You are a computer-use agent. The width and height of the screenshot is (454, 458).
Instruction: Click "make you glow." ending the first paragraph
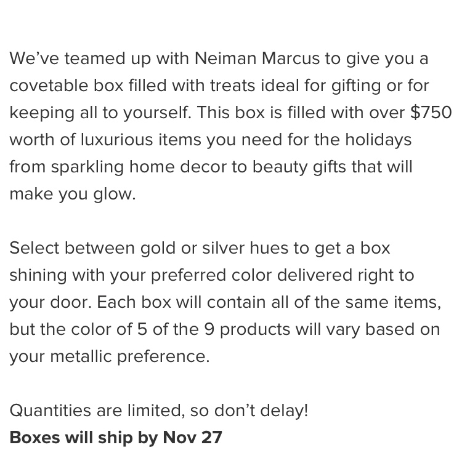pyautogui.click(x=73, y=194)
